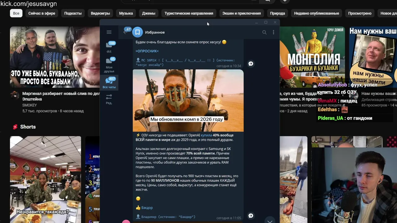Click sender line МС S0M1K
Screen dimensions: 397x223
185,63
